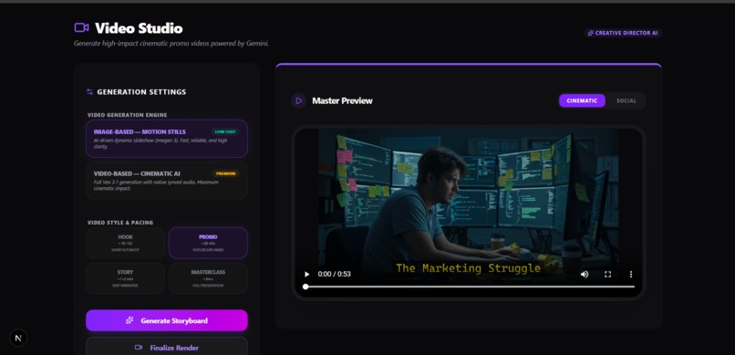Mute the video with the speaker icon

point(585,275)
